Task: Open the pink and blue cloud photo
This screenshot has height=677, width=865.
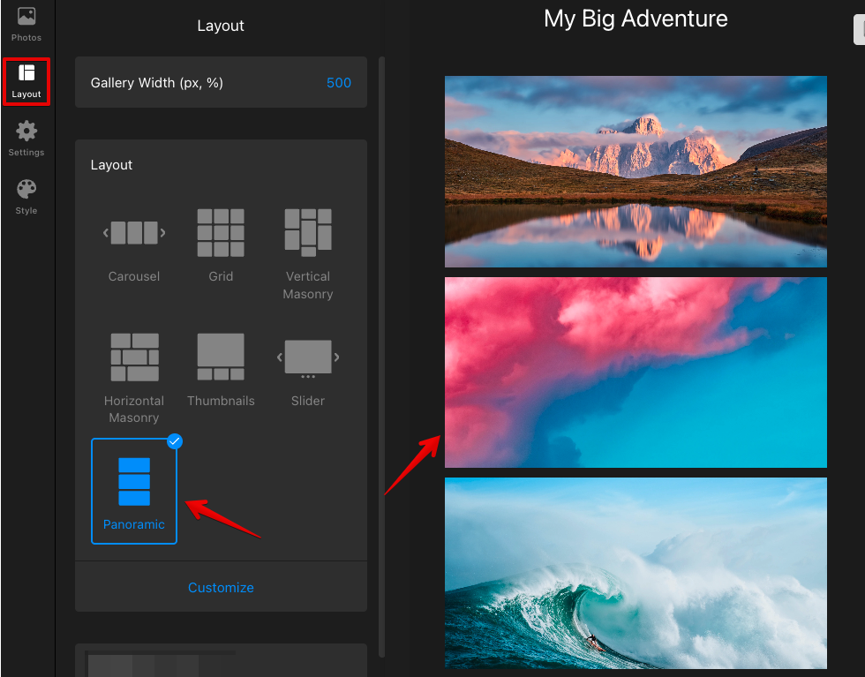Action: 636,372
